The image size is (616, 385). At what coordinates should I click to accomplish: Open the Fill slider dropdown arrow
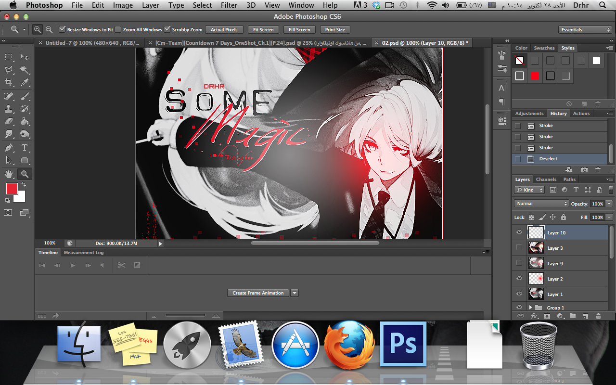(609, 218)
